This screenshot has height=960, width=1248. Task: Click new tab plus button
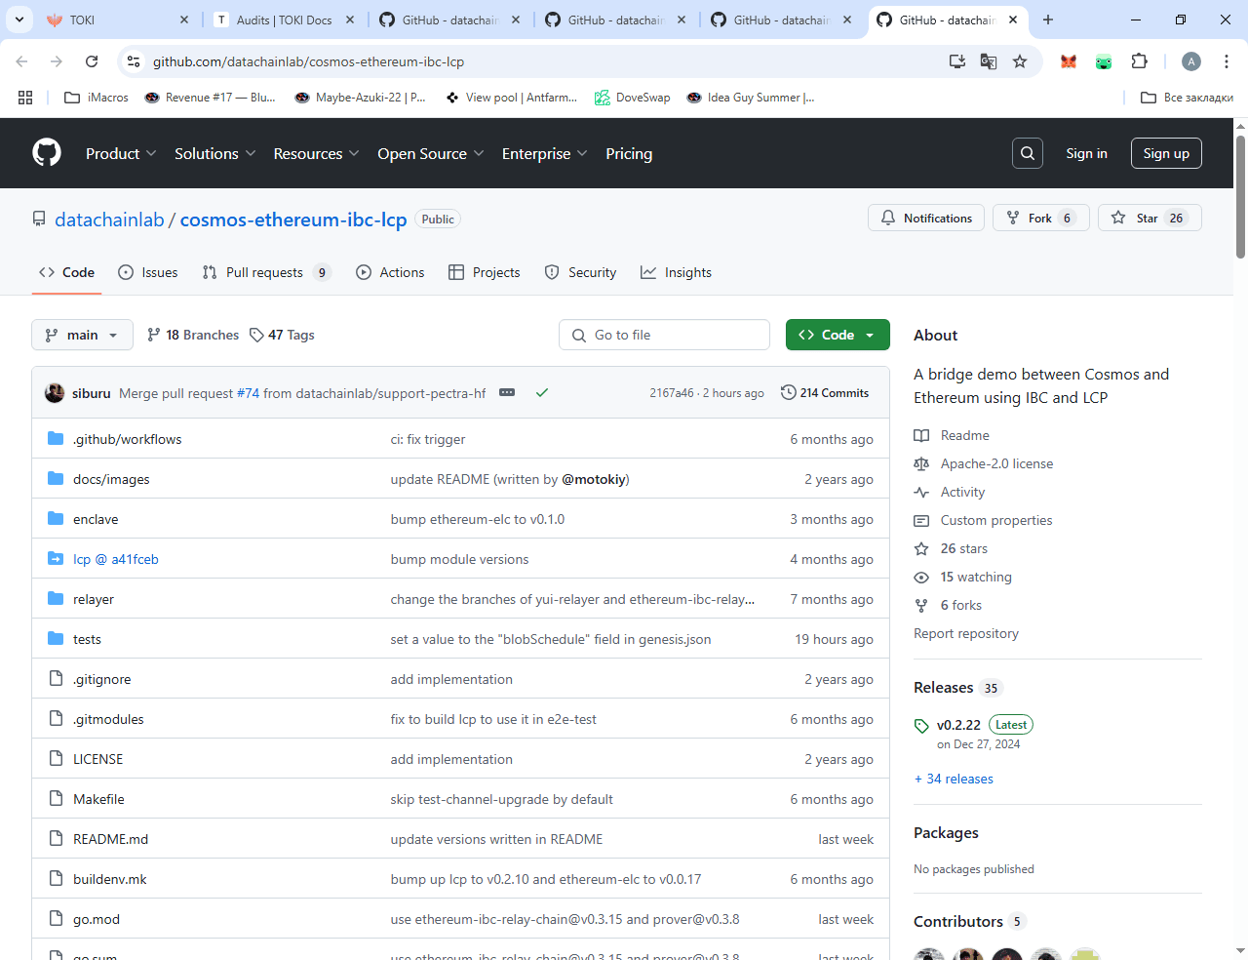click(x=1048, y=20)
